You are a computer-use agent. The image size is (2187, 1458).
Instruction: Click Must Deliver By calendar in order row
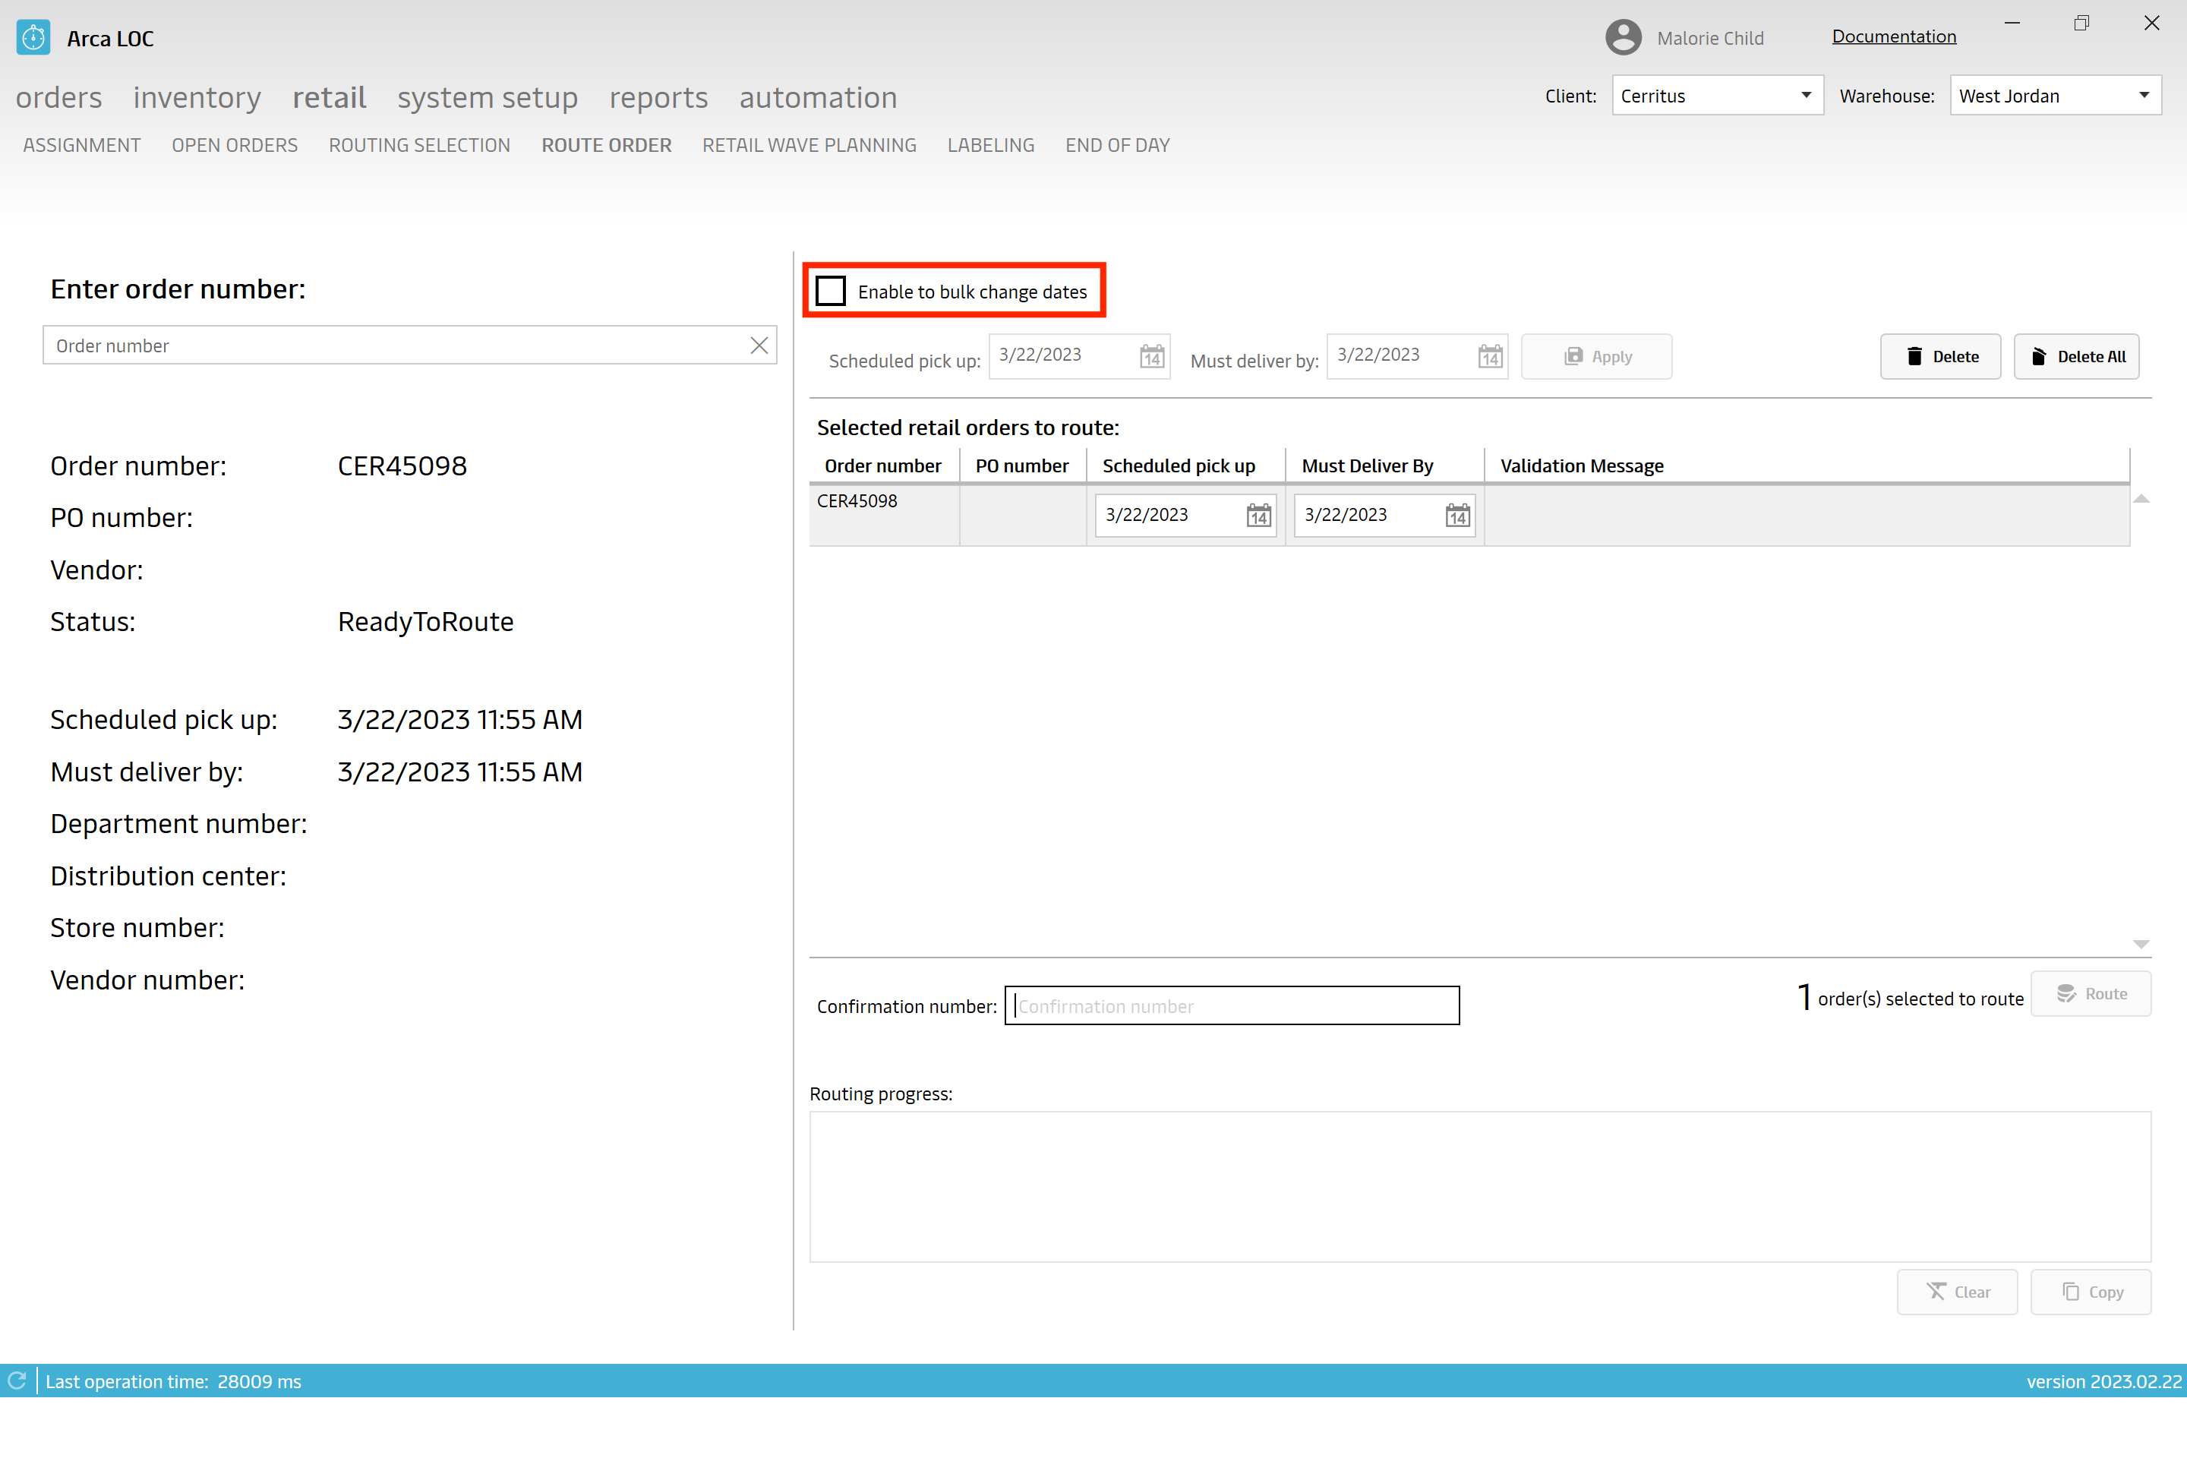coord(1453,514)
